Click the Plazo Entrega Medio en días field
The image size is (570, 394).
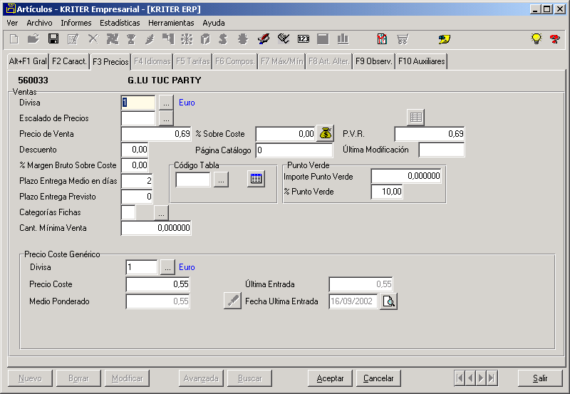click(137, 181)
